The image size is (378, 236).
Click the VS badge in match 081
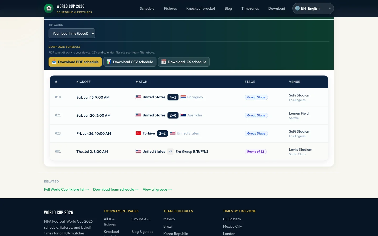pos(170,152)
